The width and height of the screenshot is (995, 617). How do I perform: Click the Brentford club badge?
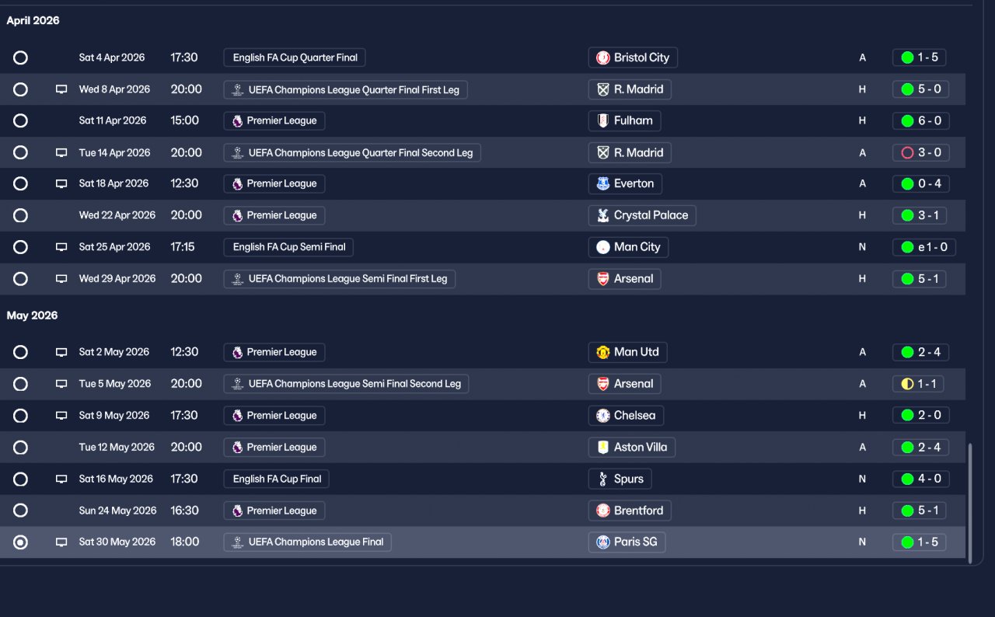tap(602, 511)
